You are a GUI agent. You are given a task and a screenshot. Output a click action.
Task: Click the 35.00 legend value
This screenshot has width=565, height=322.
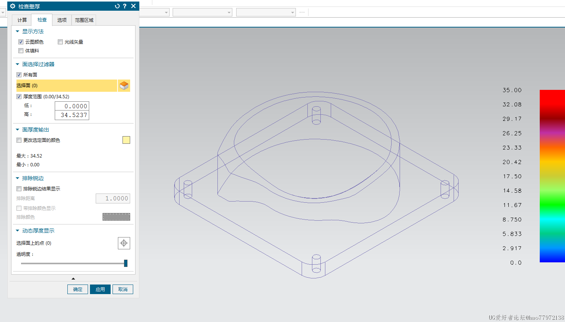coord(512,90)
